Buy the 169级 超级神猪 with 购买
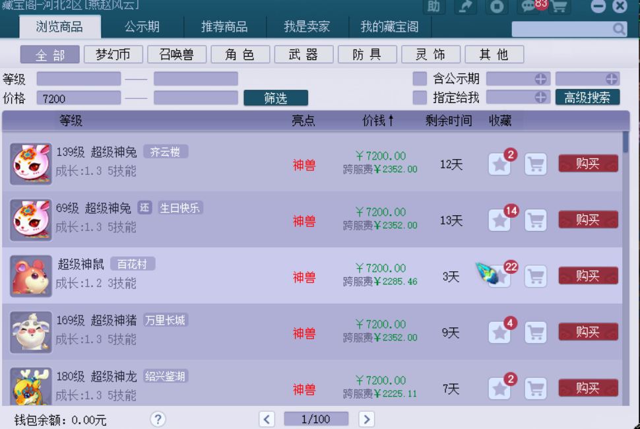Screen dimensions: 640x429 (x=588, y=331)
